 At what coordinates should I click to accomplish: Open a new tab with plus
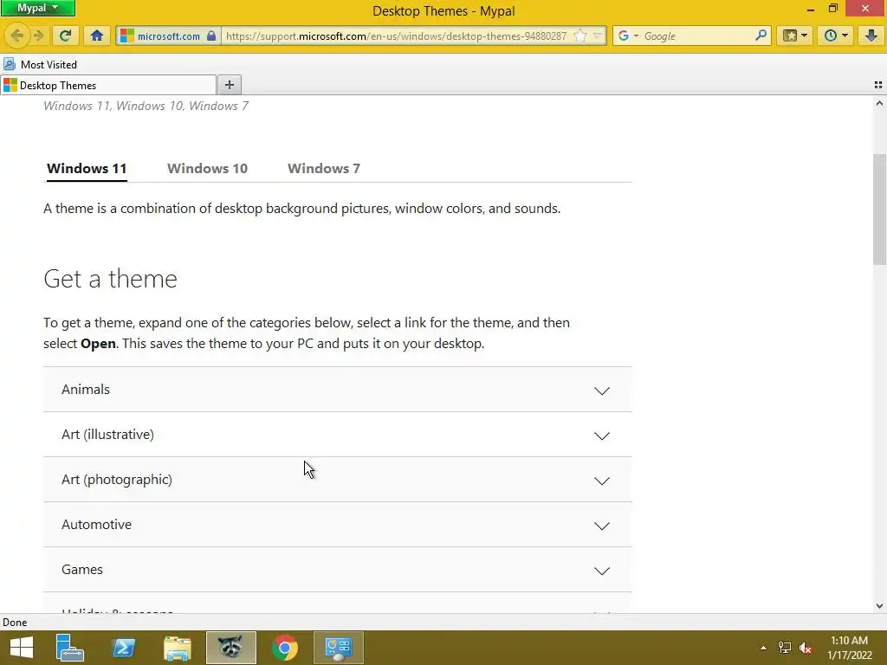tap(229, 85)
